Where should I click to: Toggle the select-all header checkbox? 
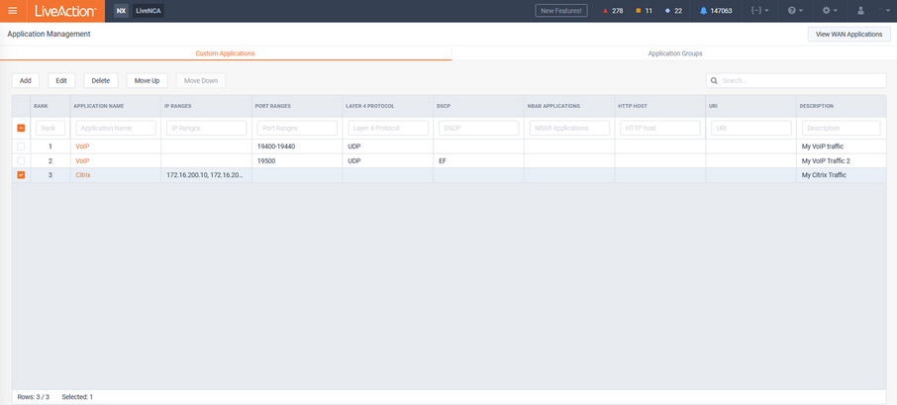pyautogui.click(x=21, y=128)
